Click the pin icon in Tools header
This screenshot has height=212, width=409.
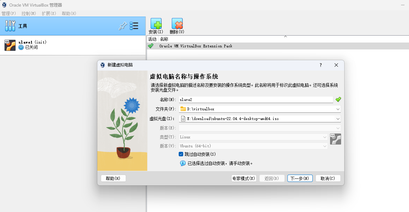point(123,26)
